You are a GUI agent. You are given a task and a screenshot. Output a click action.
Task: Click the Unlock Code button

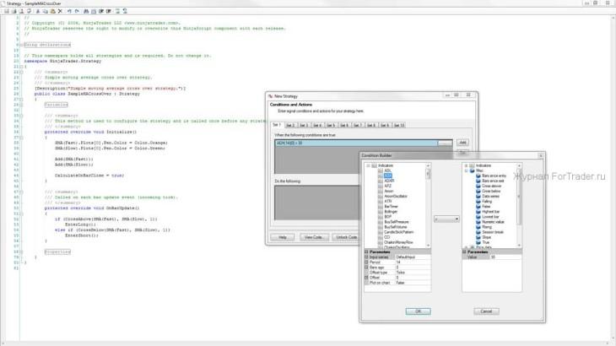[x=346, y=237]
